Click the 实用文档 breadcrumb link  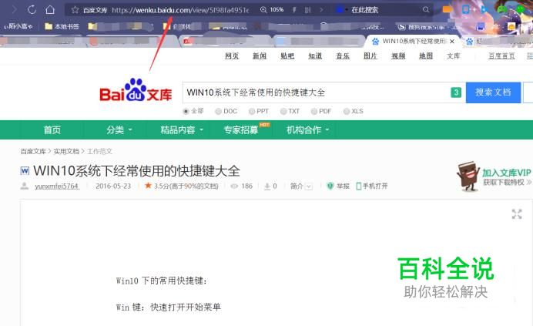coord(66,151)
